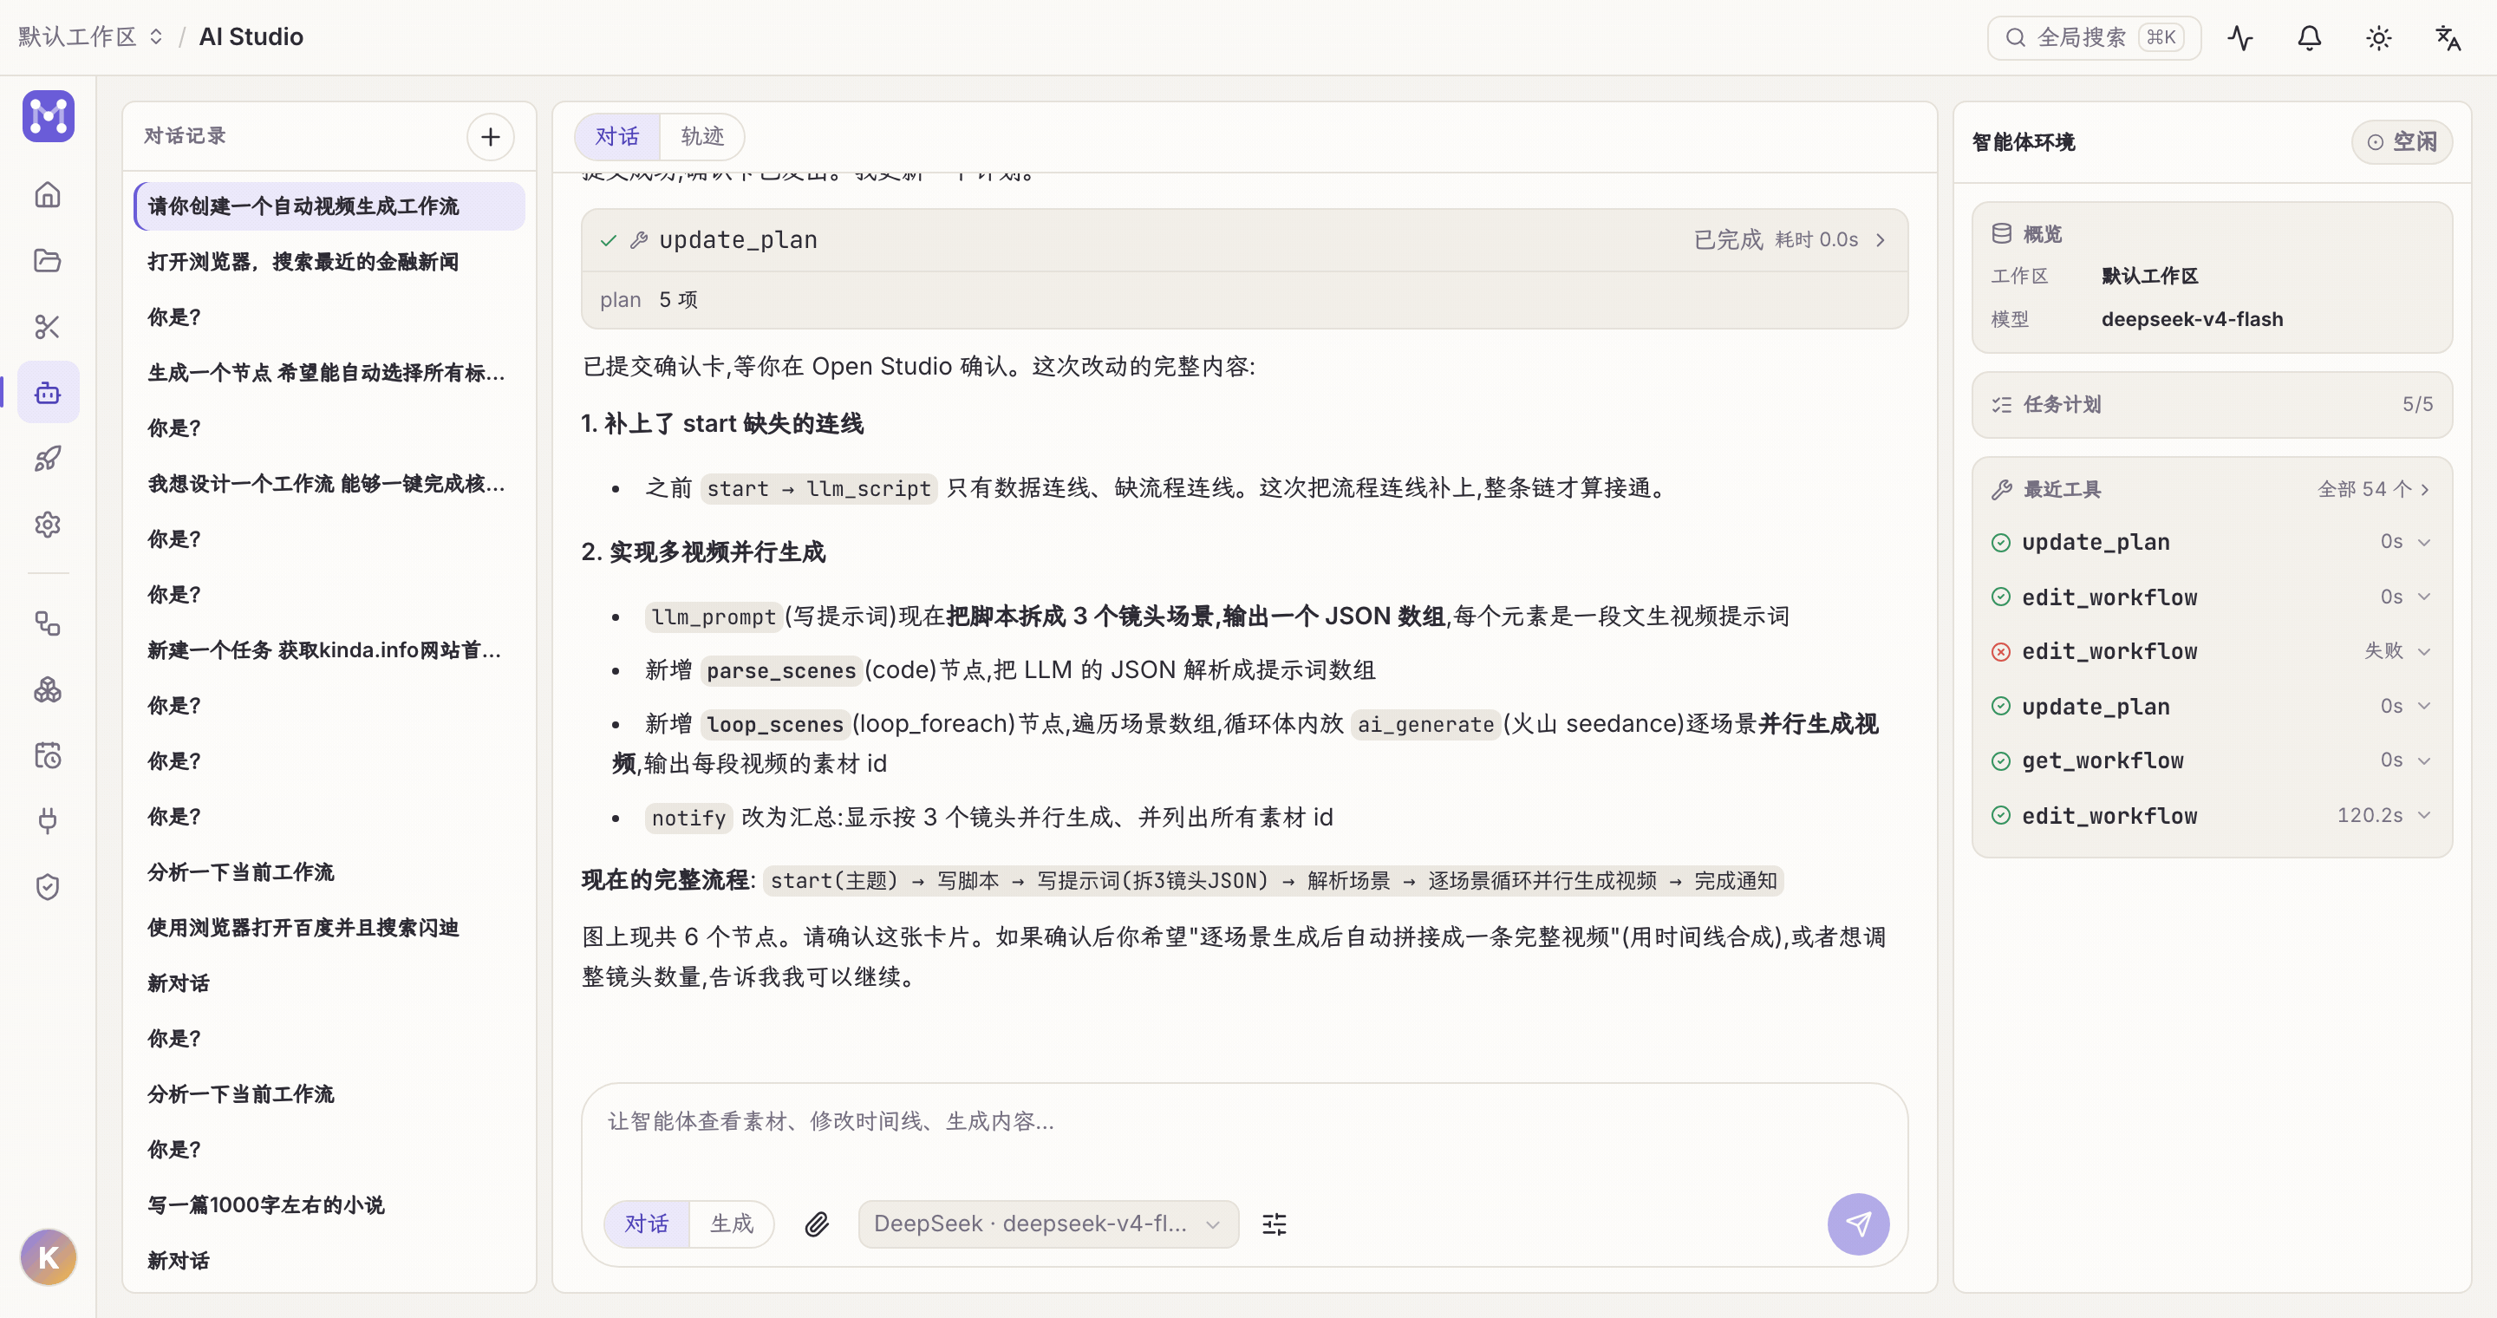Expand the first update_plan tool row

[x=2212, y=543]
